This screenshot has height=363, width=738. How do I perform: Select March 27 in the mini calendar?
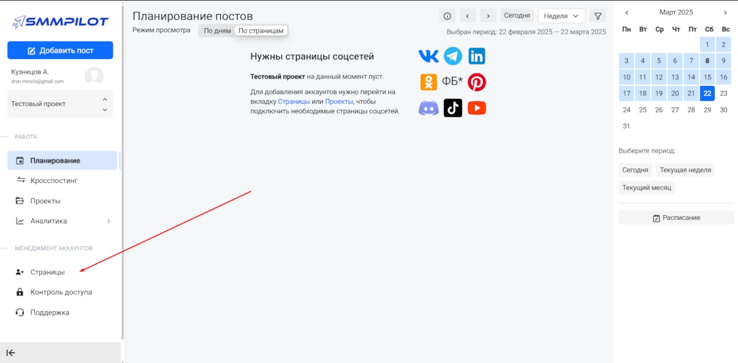pos(675,110)
